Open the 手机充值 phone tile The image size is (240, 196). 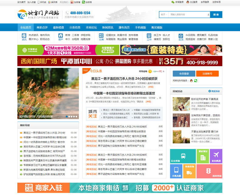176,171
